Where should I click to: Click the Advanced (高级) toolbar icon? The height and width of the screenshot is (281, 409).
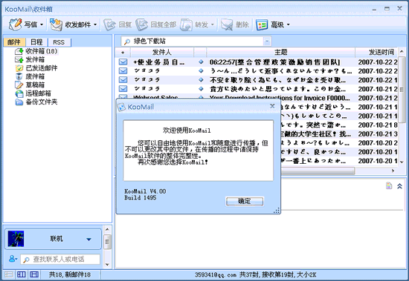[x=262, y=24]
